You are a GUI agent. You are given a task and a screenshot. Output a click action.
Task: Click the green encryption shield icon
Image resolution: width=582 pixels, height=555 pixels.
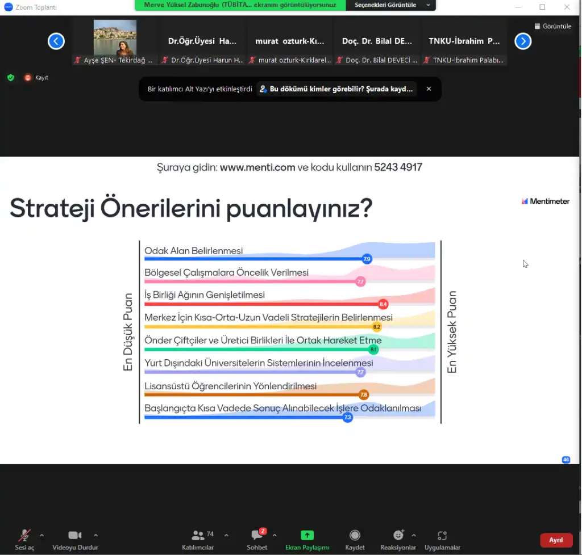pyautogui.click(x=10, y=78)
